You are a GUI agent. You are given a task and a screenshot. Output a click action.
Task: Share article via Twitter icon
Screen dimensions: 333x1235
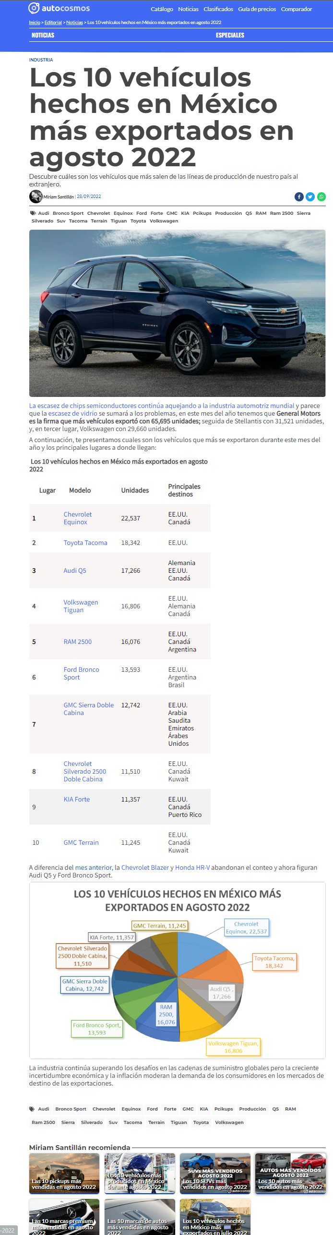pos(310,197)
